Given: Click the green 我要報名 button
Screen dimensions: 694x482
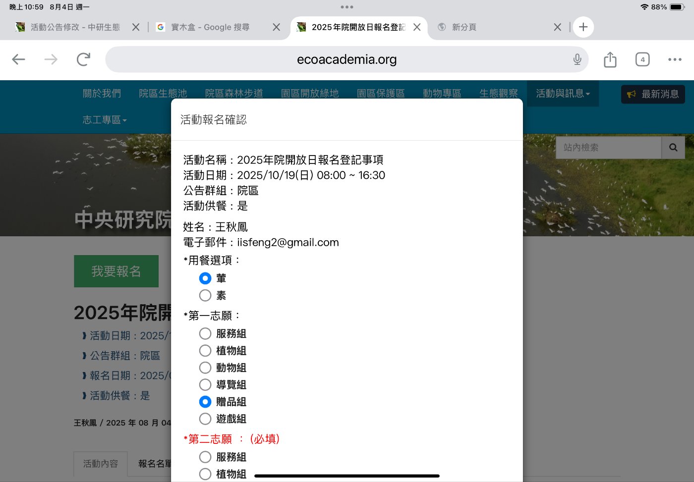Looking at the screenshot, I should tap(116, 271).
